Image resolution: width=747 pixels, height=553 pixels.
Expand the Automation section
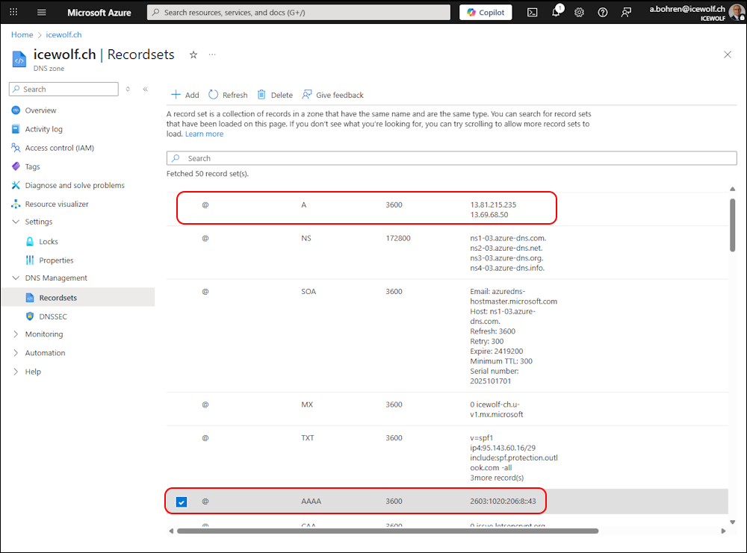[x=16, y=353]
